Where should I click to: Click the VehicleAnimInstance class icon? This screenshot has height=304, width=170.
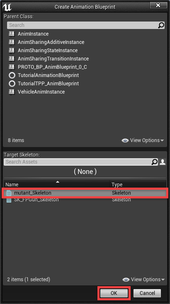(12, 92)
